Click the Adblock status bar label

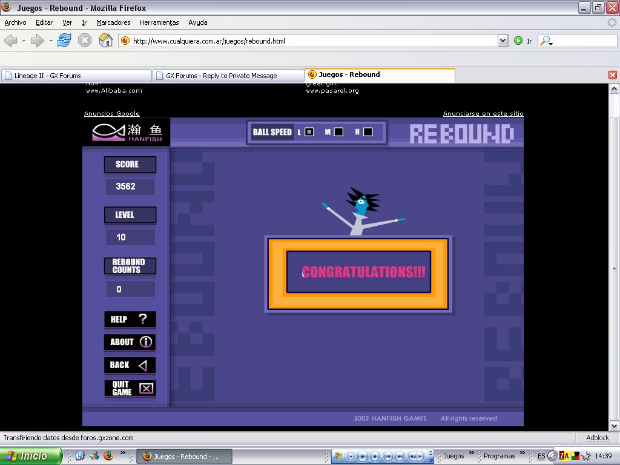[598, 438]
